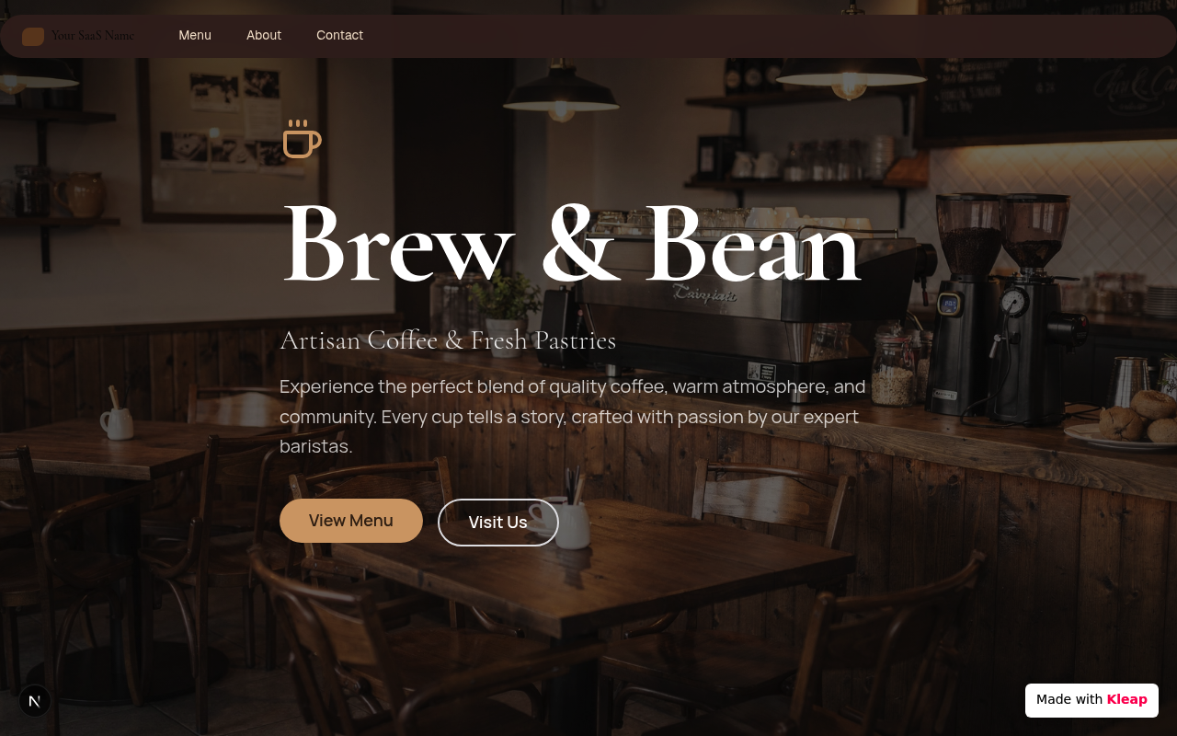Click the "Your SaaS Name" brand text

93,36
